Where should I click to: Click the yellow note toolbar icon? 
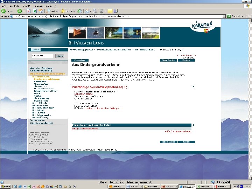110,11
